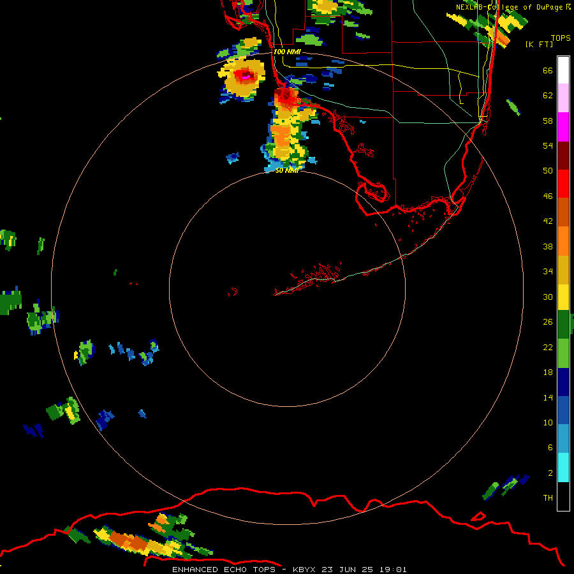Select the bright red legend swatch

[563, 184]
